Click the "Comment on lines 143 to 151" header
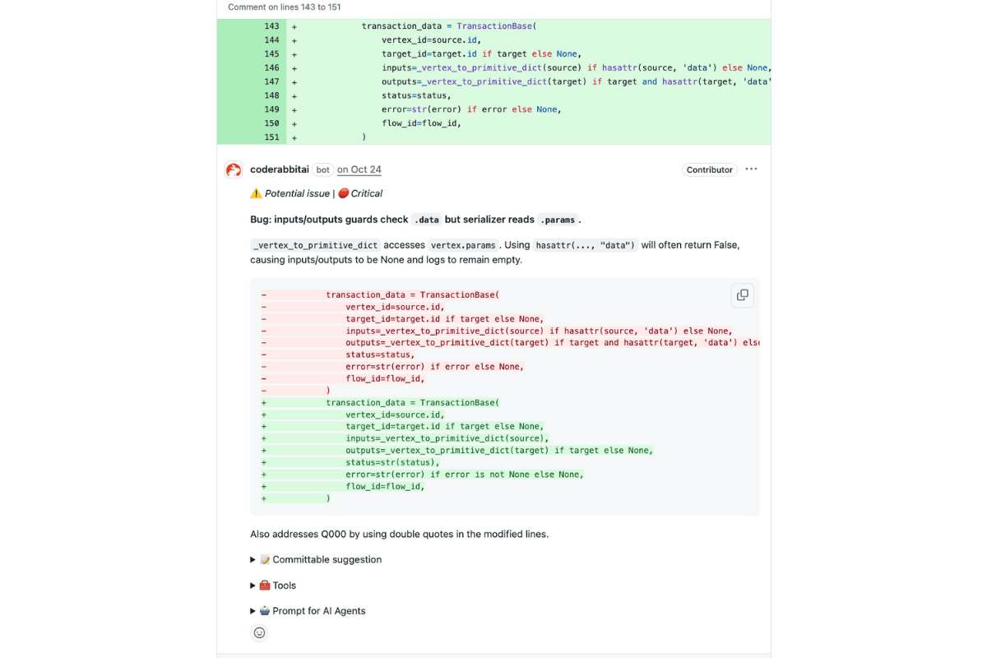 [284, 7]
